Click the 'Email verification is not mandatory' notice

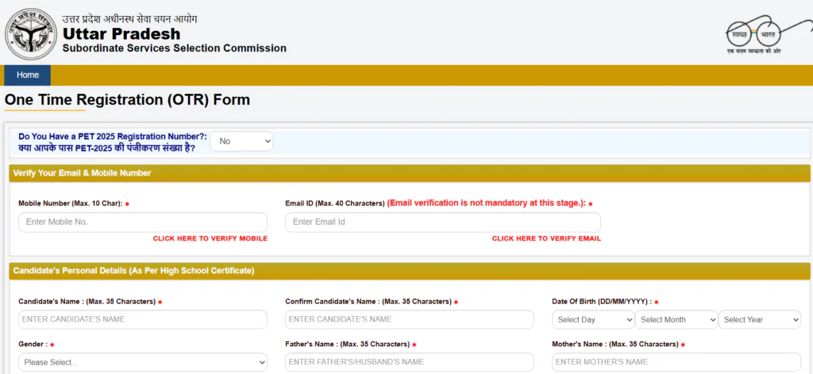pos(486,203)
